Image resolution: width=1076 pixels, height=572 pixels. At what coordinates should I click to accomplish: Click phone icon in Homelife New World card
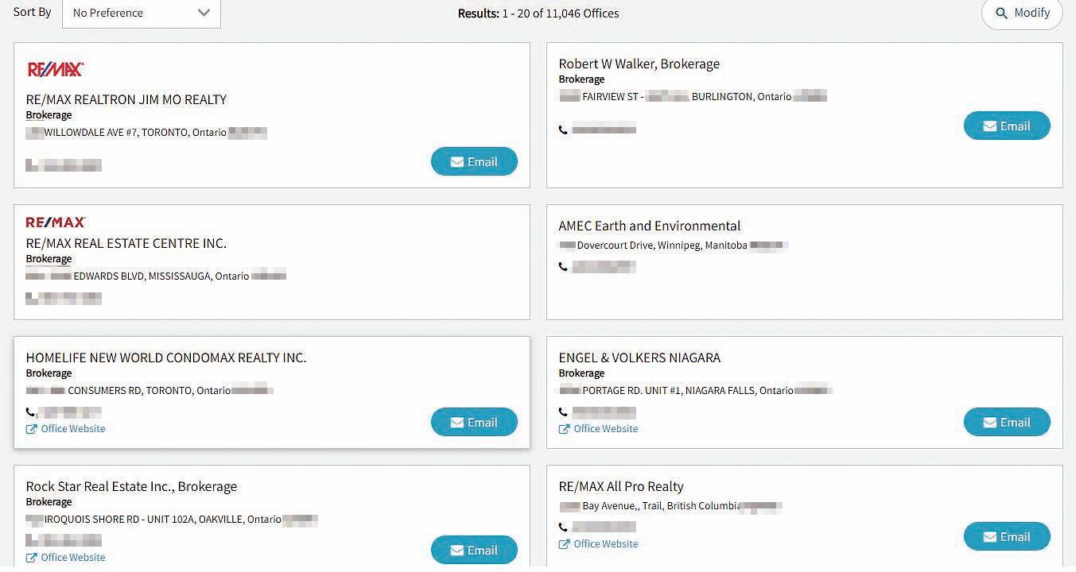tap(30, 412)
